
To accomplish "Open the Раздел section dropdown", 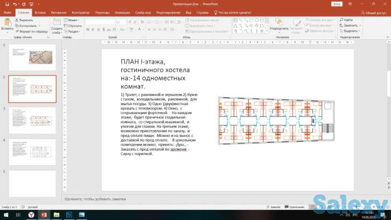I will (x=72, y=31).
